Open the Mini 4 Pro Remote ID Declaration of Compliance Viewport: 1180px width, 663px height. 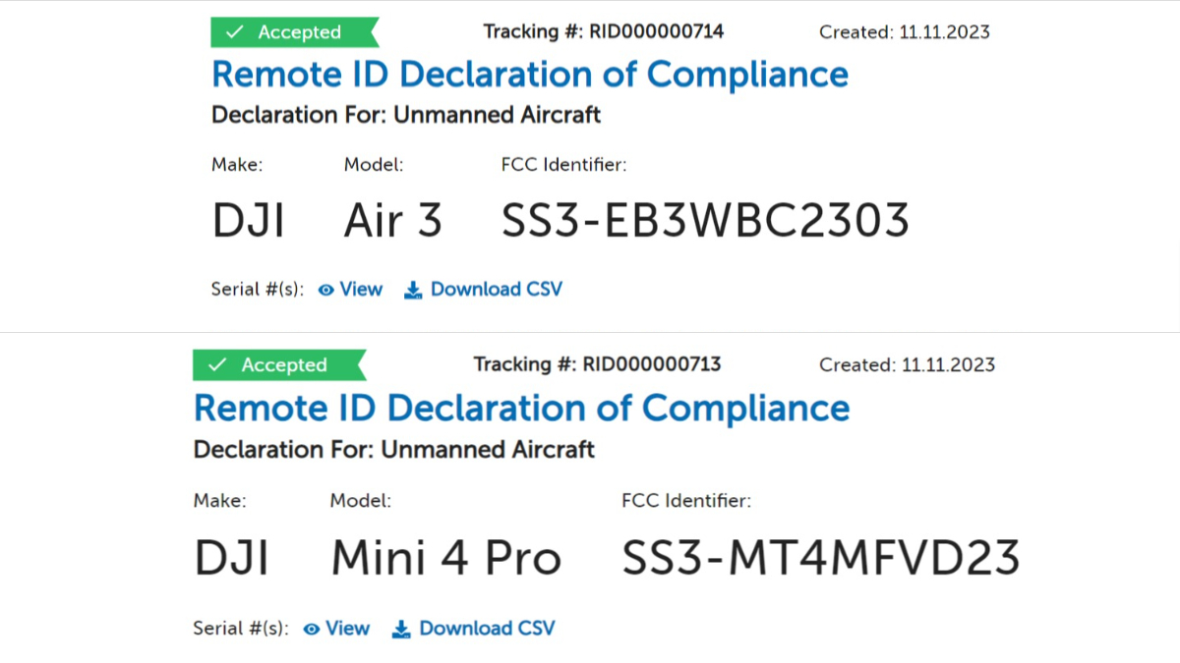point(521,408)
